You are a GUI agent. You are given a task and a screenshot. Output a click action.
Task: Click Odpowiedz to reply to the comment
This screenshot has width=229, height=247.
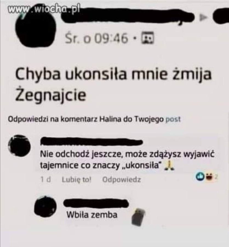tap(121, 179)
